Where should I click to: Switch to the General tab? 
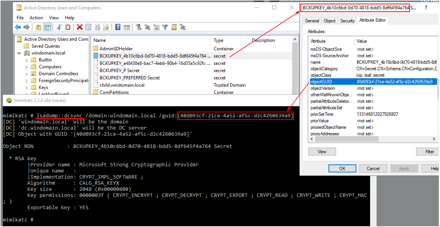coord(312,21)
